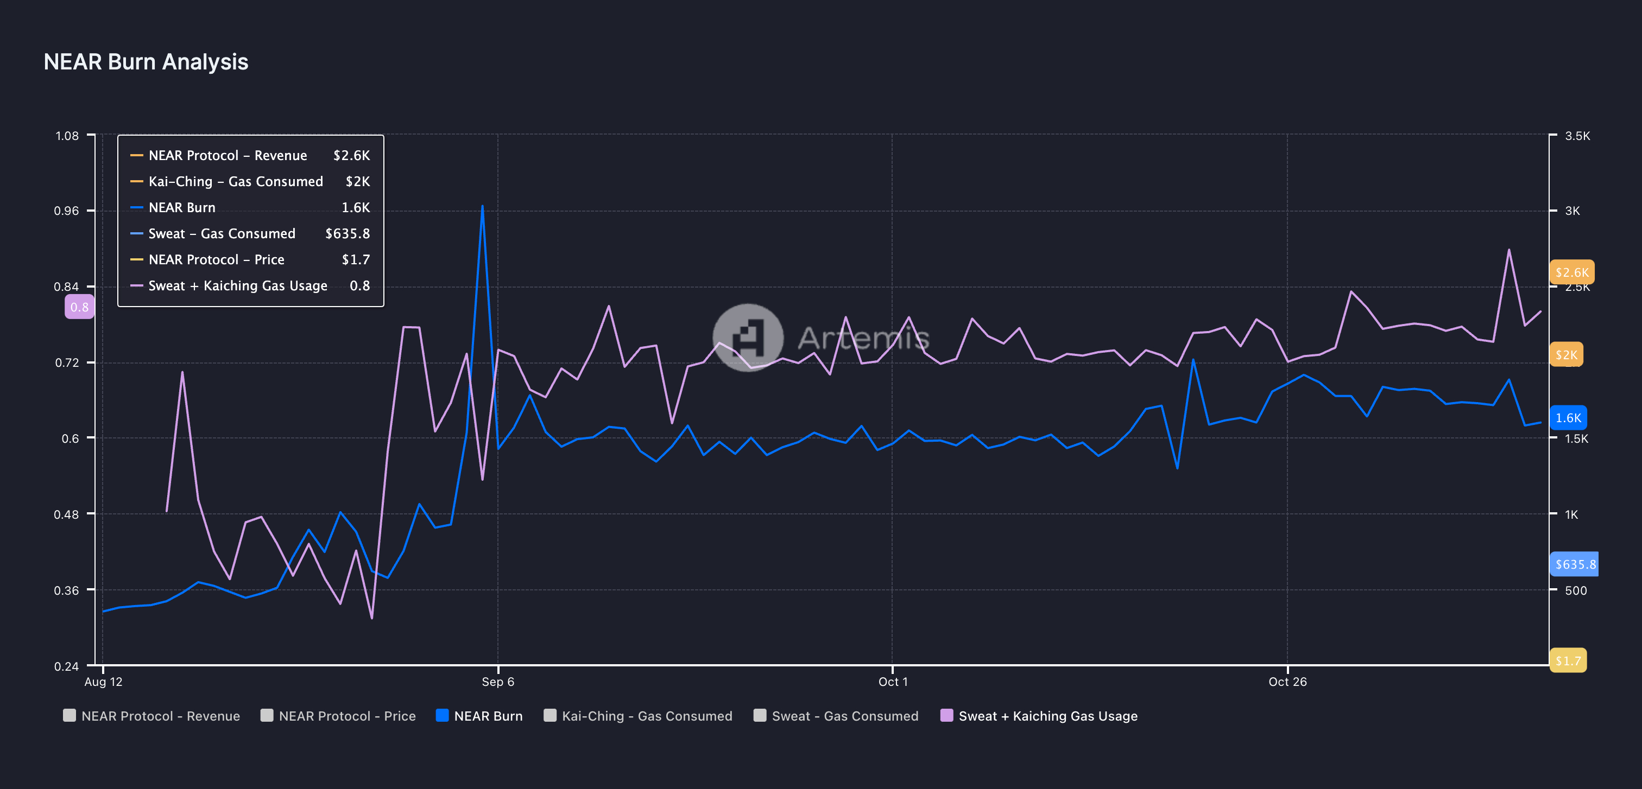The height and width of the screenshot is (789, 1642).
Task: Click the NEAR Burn Analysis chart title
Action: (146, 62)
